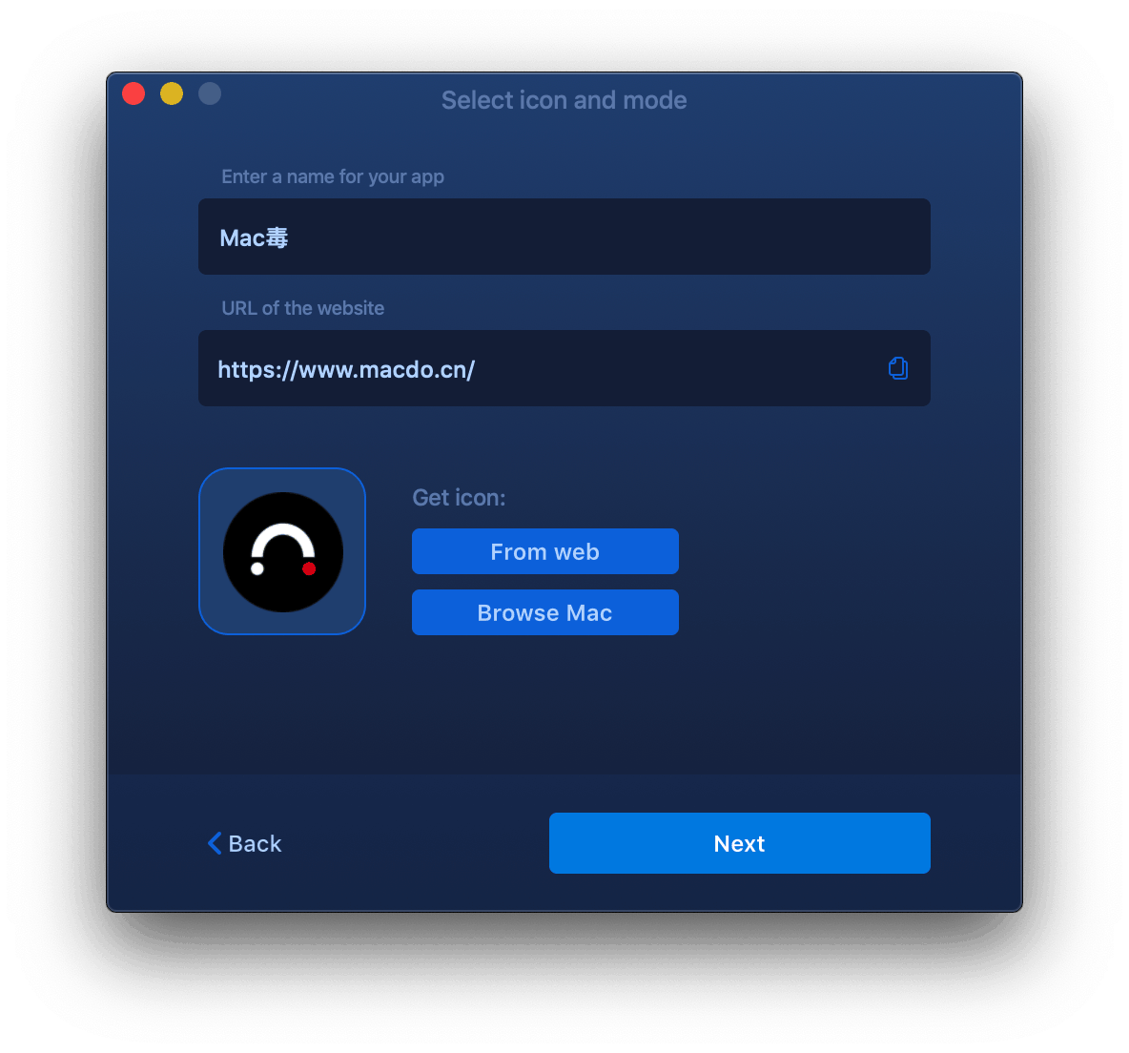The height and width of the screenshot is (1053, 1129).
Task: Minimize the window with the yellow button
Action: [172, 93]
